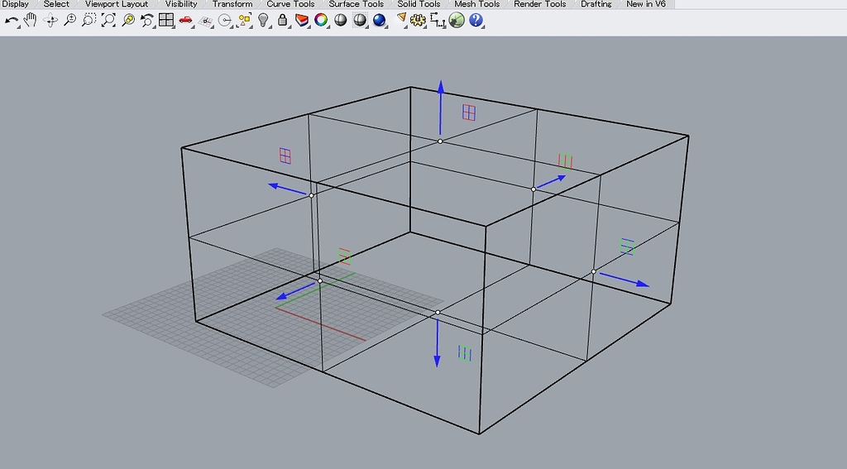The height and width of the screenshot is (469, 847).
Task: Click the spotlight light tool icon
Action: point(401,20)
